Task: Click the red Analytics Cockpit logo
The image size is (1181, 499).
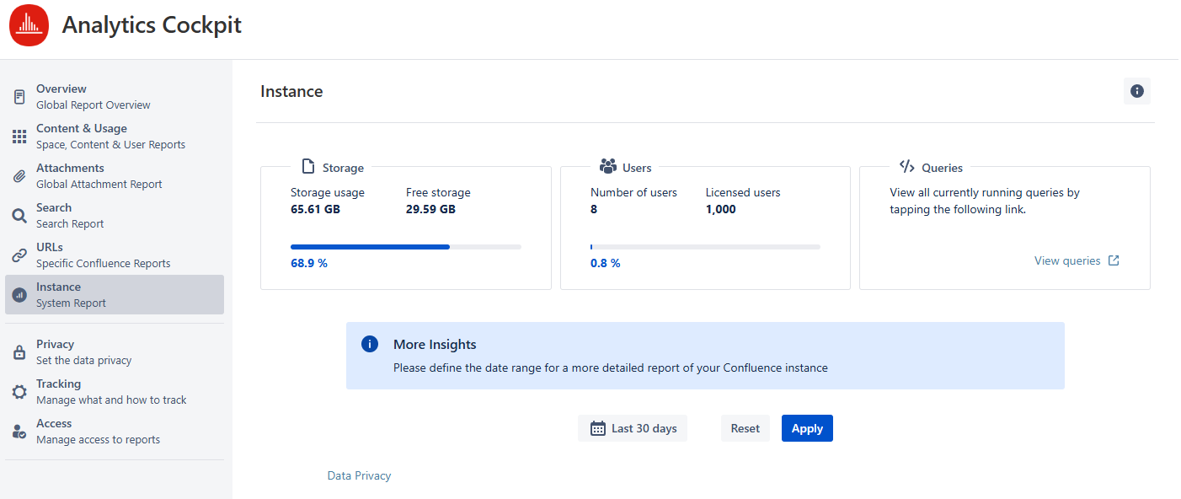Action: 29,25
